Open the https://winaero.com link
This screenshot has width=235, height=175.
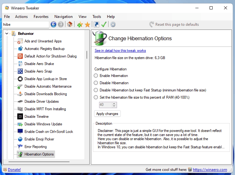210,170
